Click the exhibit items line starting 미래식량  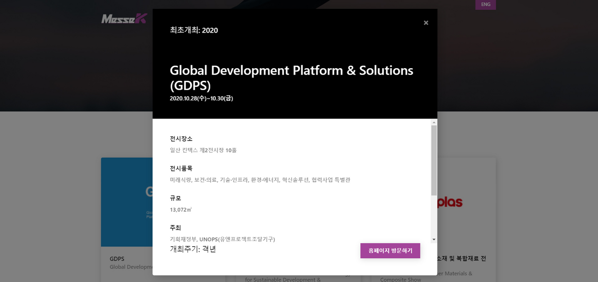tap(260, 180)
